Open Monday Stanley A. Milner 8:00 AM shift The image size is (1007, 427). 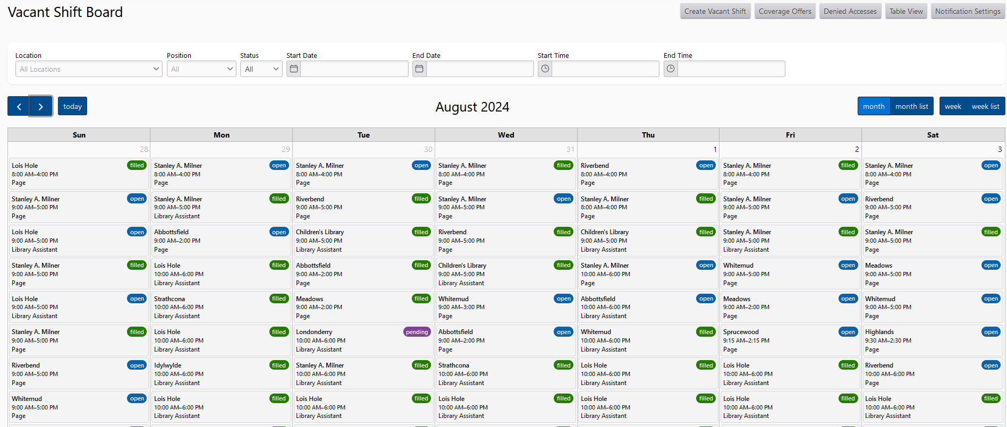(x=221, y=174)
